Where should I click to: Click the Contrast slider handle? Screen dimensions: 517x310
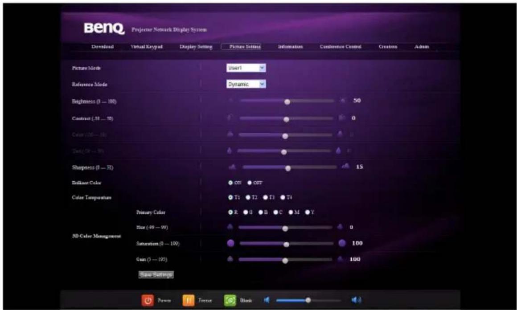click(x=286, y=119)
